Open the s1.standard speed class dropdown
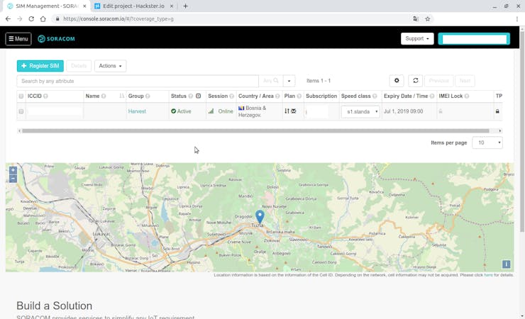The width and height of the screenshot is (525, 319). 360,112
